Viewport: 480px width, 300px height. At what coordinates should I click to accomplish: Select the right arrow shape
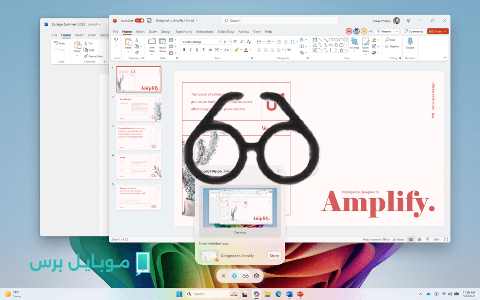click(331, 45)
